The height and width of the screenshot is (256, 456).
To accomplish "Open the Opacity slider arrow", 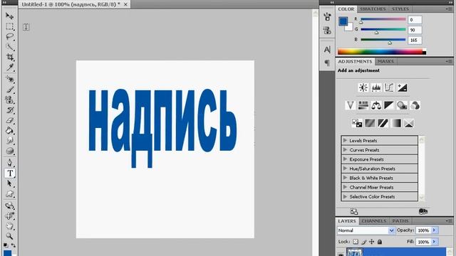I will [435, 230].
